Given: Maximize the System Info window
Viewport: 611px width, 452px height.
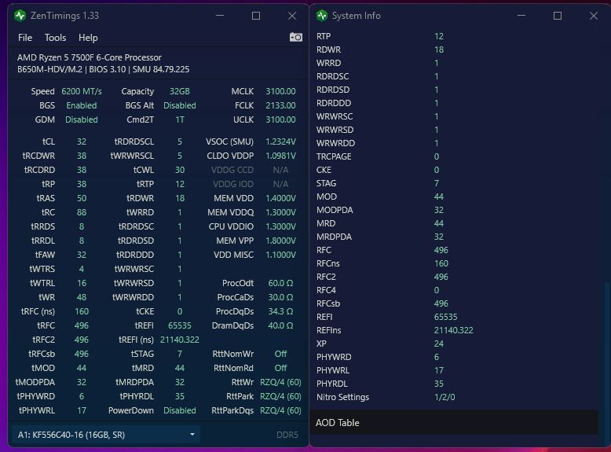Looking at the screenshot, I should [558, 16].
